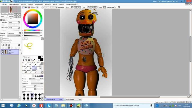
Task: Open the Canvas menu
Action: [x=23, y=4]
